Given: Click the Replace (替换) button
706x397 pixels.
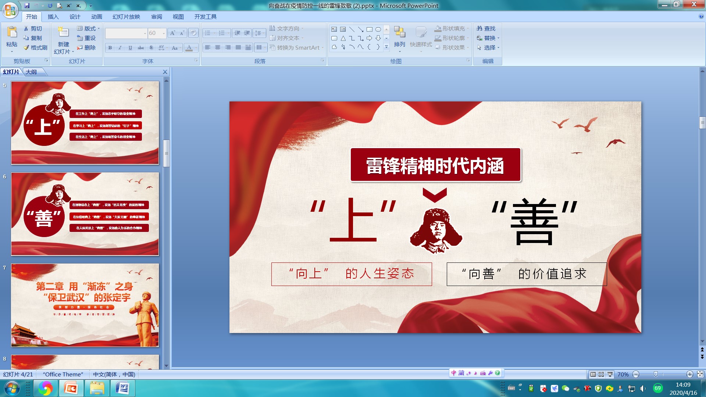Looking at the screenshot, I should coord(488,38).
